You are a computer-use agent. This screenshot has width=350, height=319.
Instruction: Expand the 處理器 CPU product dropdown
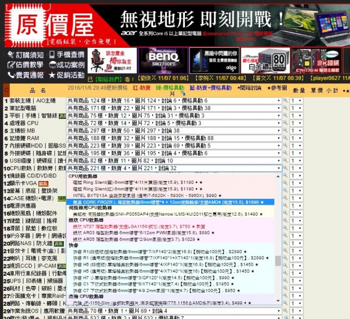(x=174, y=123)
